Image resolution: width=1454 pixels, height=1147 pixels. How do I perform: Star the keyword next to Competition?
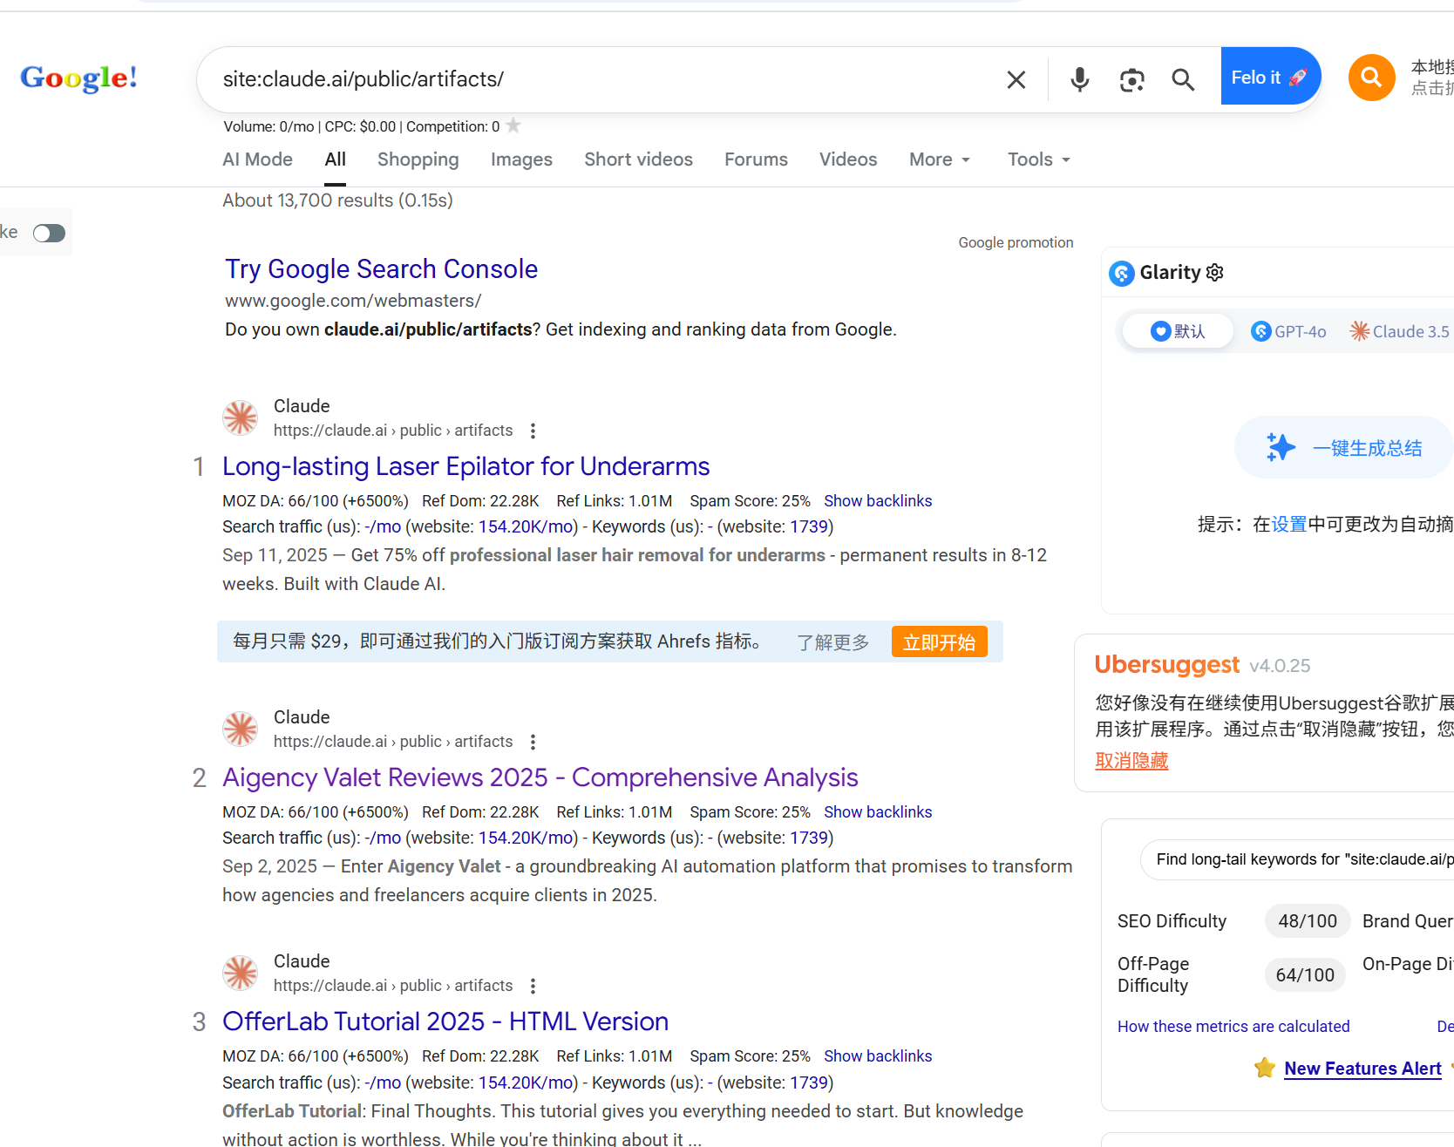(513, 126)
